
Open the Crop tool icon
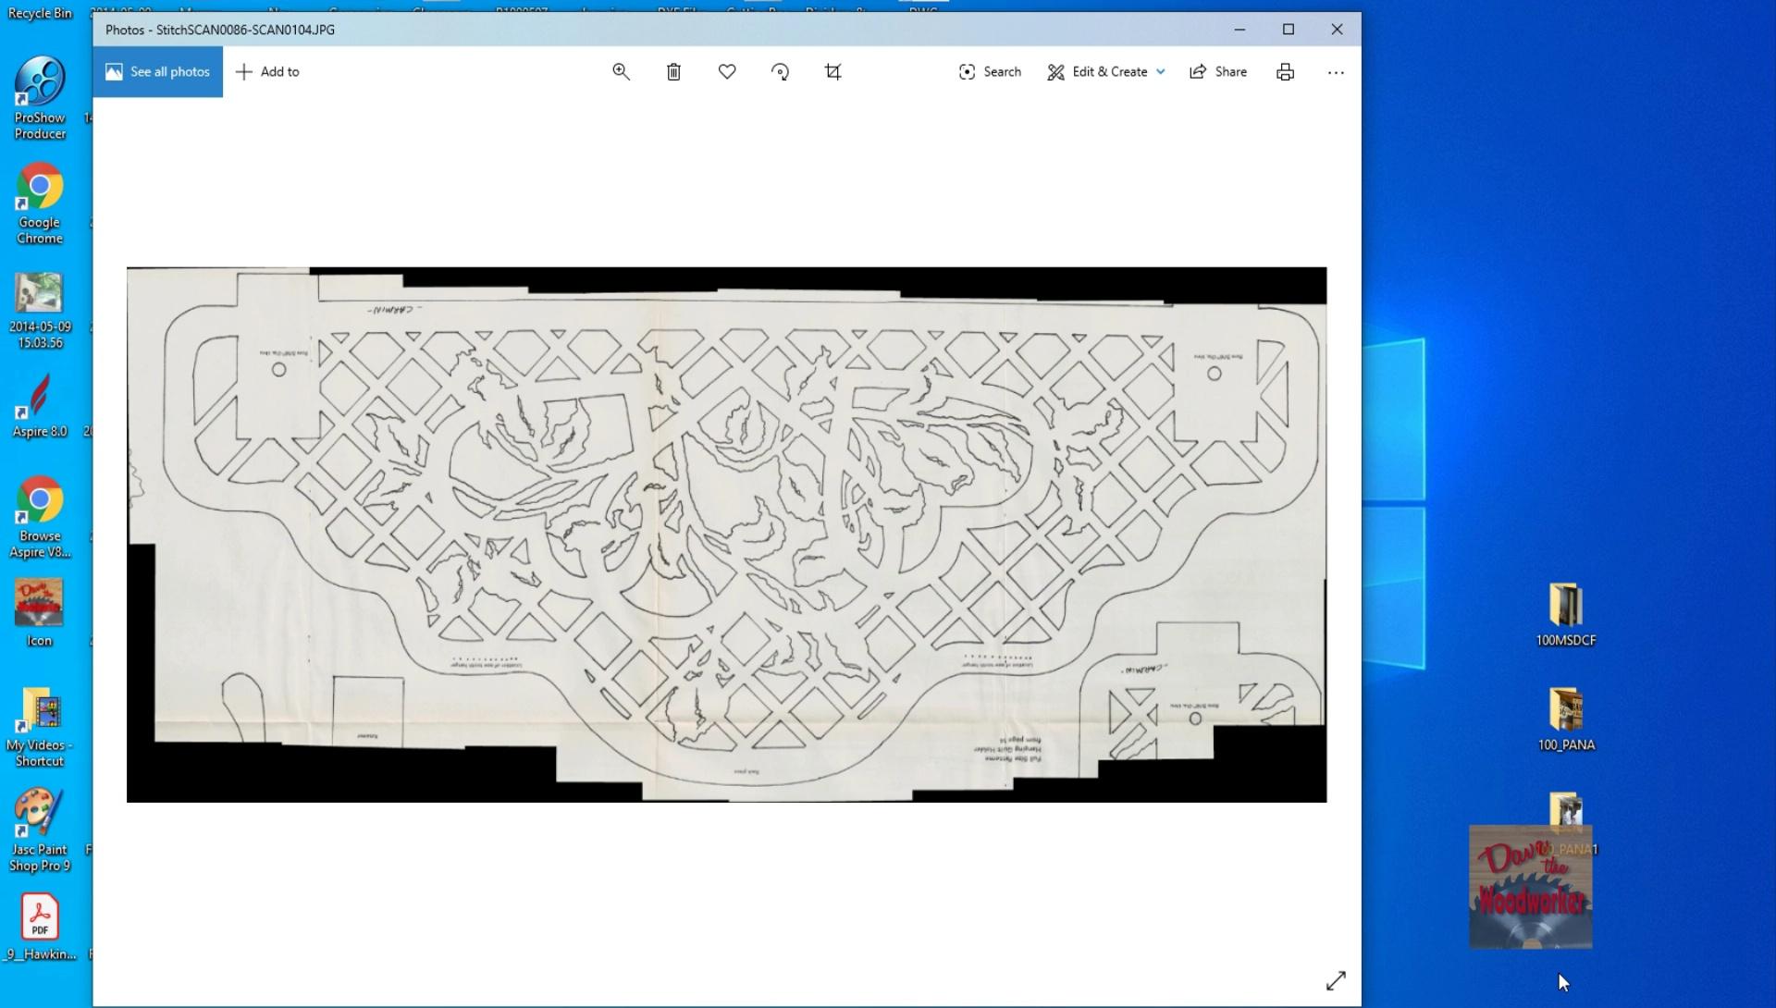point(832,72)
